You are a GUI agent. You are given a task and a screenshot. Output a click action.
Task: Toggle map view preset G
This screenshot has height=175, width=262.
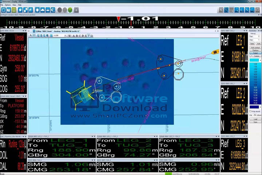click(92, 36)
